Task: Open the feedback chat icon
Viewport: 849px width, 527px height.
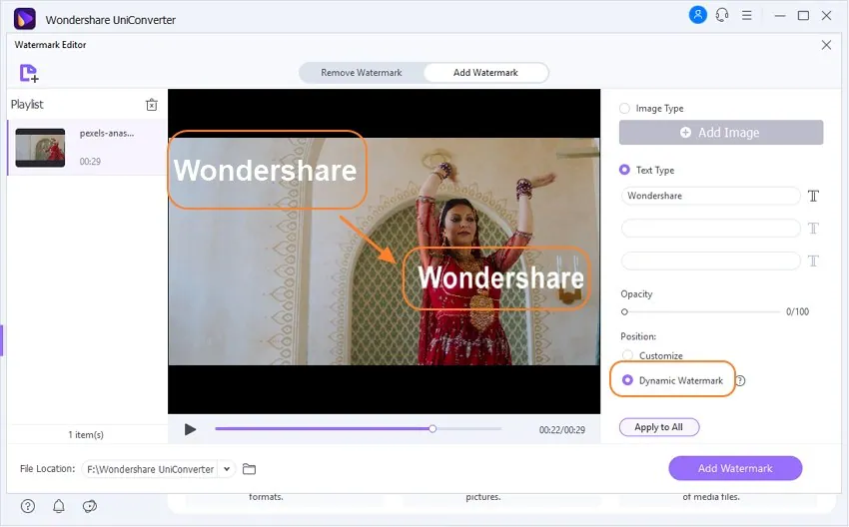Action: pyautogui.click(x=89, y=506)
